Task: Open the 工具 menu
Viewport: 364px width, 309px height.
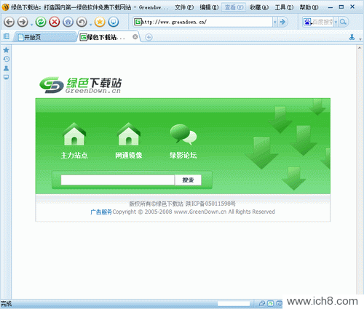Action: point(284,7)
